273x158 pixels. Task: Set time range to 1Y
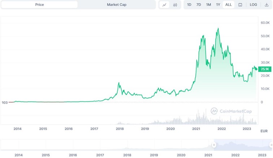pyautogui.click(x=218, y=5)
